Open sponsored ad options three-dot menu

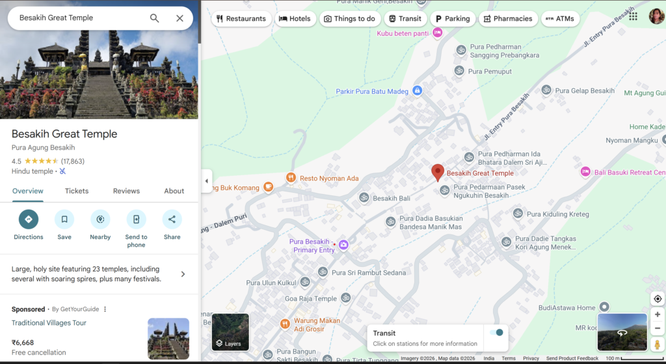tap(105, 309)
